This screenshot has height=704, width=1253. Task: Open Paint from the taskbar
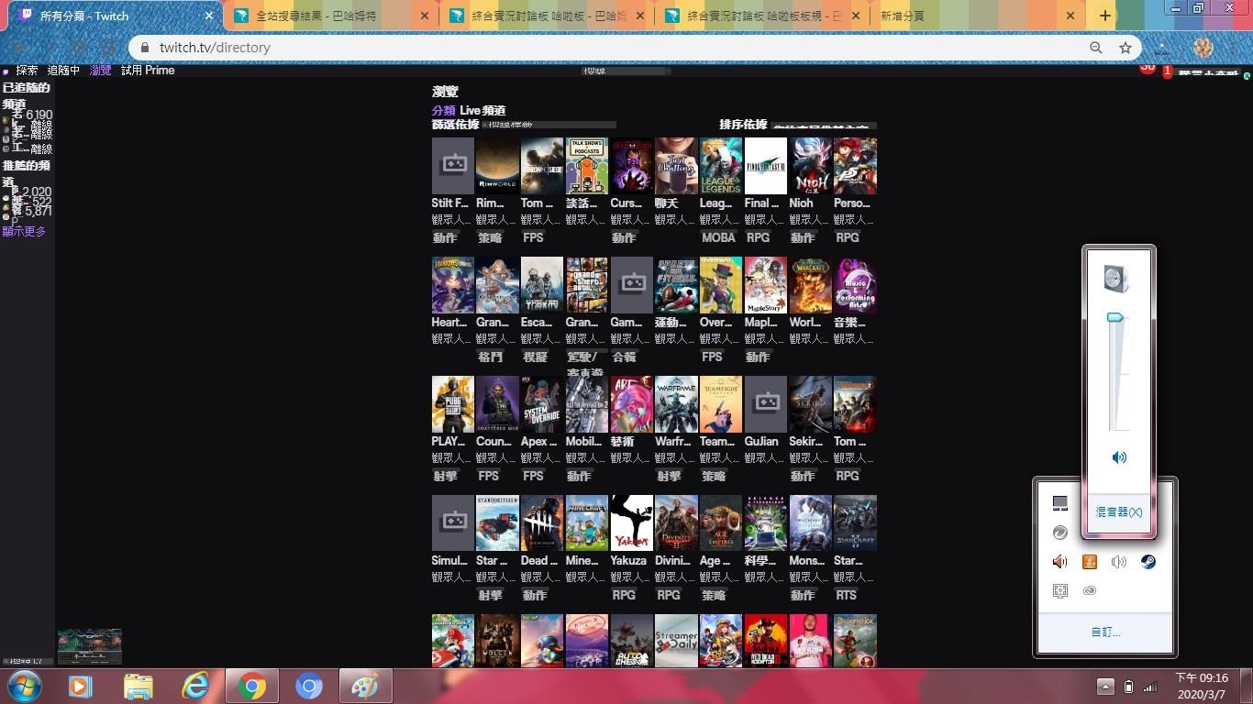click(366, 686)
